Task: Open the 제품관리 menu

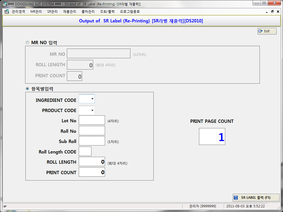Action: click(69, 12)
